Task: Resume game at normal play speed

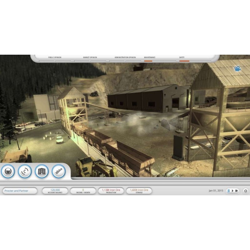Action: (232, 191)
